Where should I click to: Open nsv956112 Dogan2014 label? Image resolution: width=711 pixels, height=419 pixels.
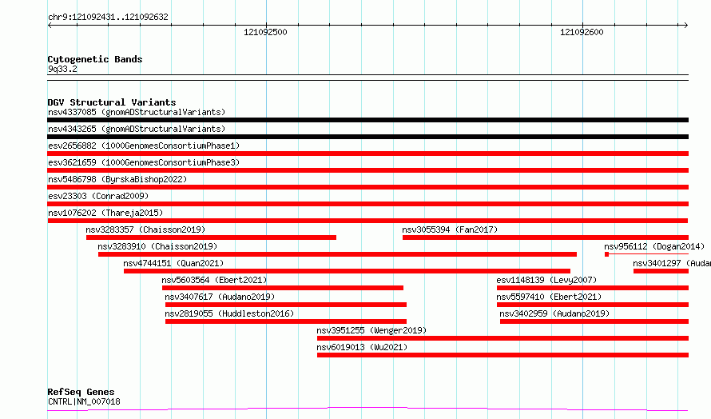pos(654,246)
